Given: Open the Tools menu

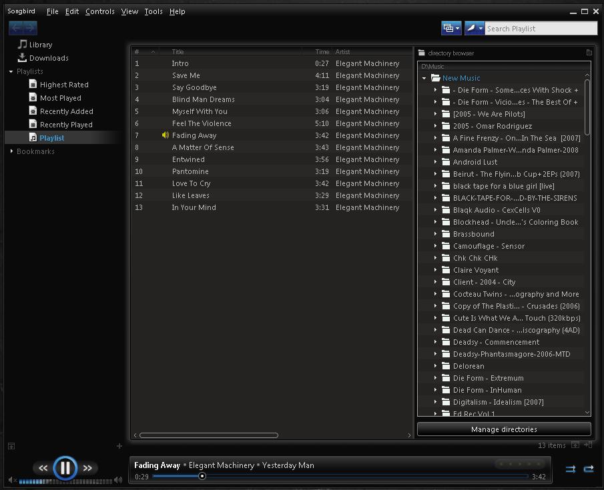Looking at the screenshot, I should coord(154,11).
